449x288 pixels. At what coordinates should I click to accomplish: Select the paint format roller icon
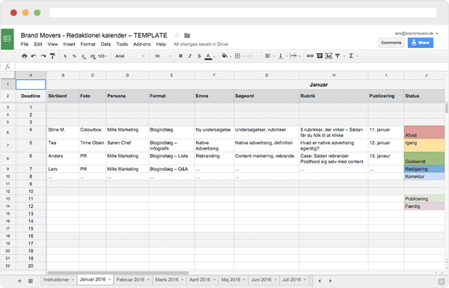(x=52, y=56)
